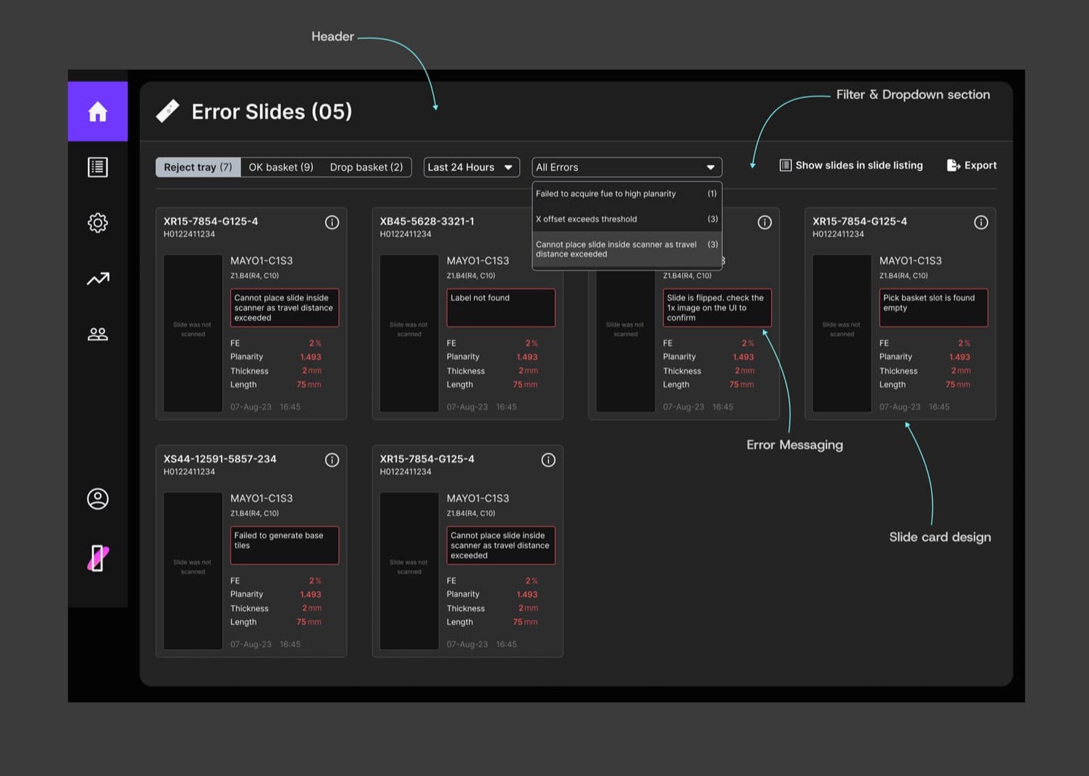Open the Home page in sidebar

[97, 112]
